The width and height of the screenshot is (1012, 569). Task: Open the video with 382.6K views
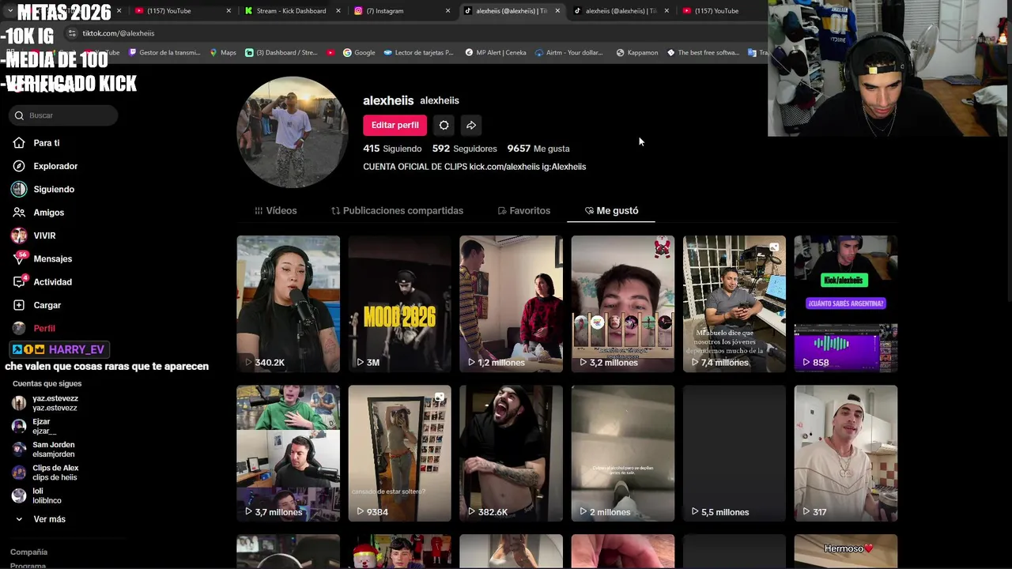[x=511, y=453]
